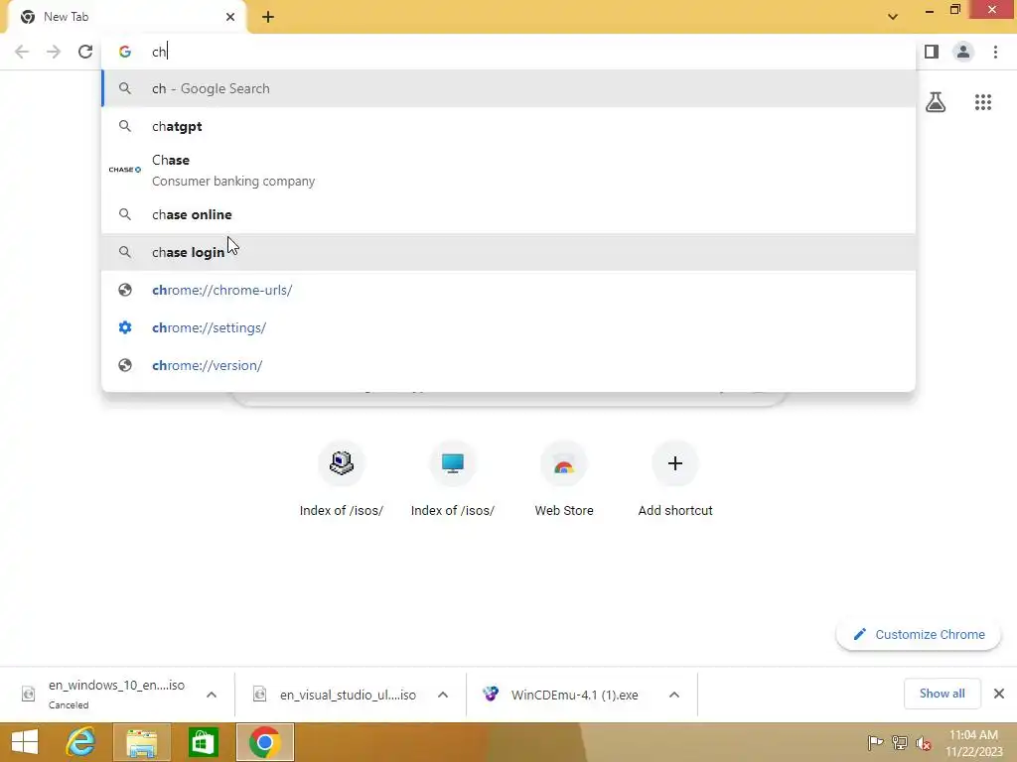The width and height of the screenshot is (1017, 762).
Task: Open the Action Center flag icon
Action: [875, 742]
